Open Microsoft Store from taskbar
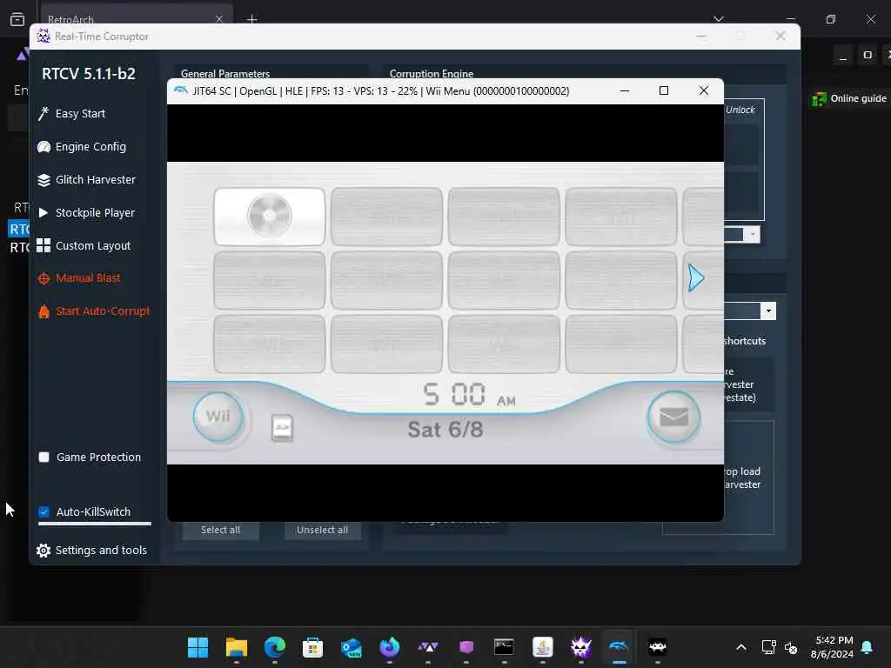The image size is (891, 668). 312,647
